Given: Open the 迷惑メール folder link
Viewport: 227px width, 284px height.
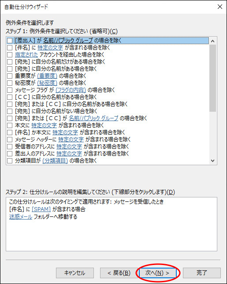Looking at the screenshot, I should tap(21, 217).
